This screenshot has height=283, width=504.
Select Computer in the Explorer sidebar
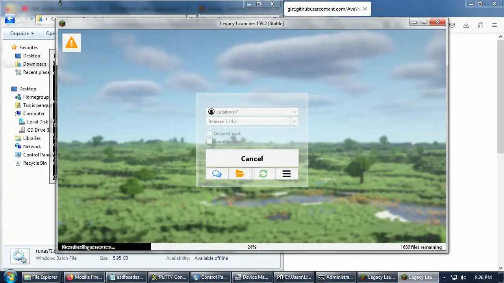[x=34, y=113]
